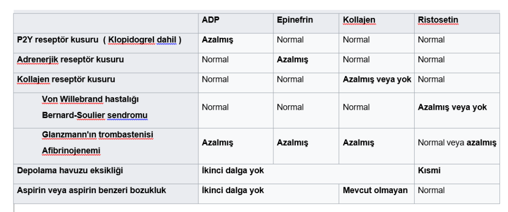
Task: Click the Kollajen column header
Action: [x=359, y=20]
